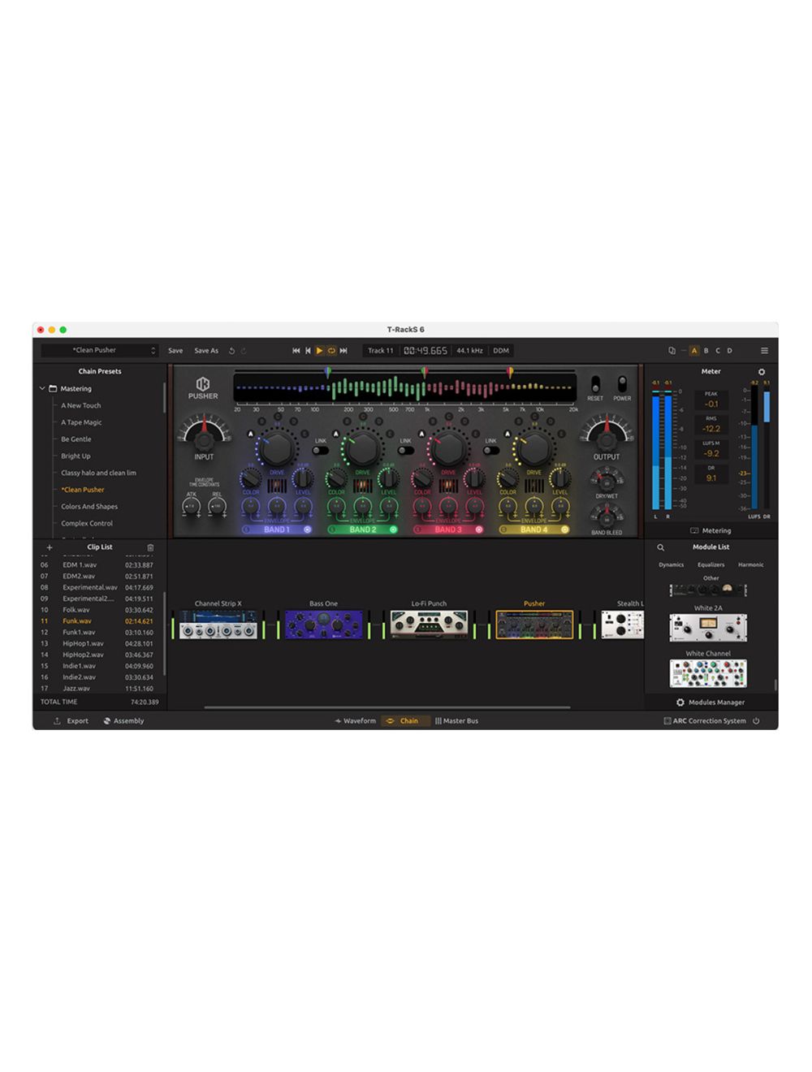This screenshot has width=812, height=1072.
Task: Toggle the ARC Correction System power button
Action: 756,720
